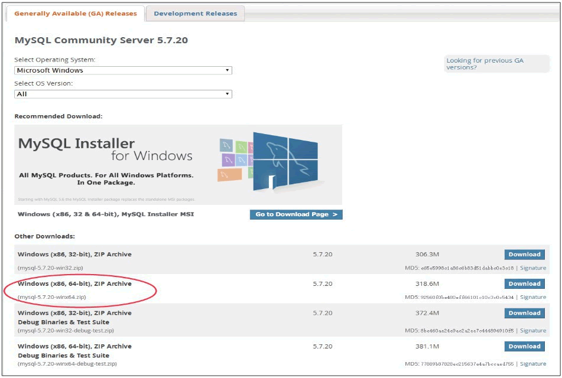Switch to the Development Releases tab
562x378 pixels.
coord(195,14)
